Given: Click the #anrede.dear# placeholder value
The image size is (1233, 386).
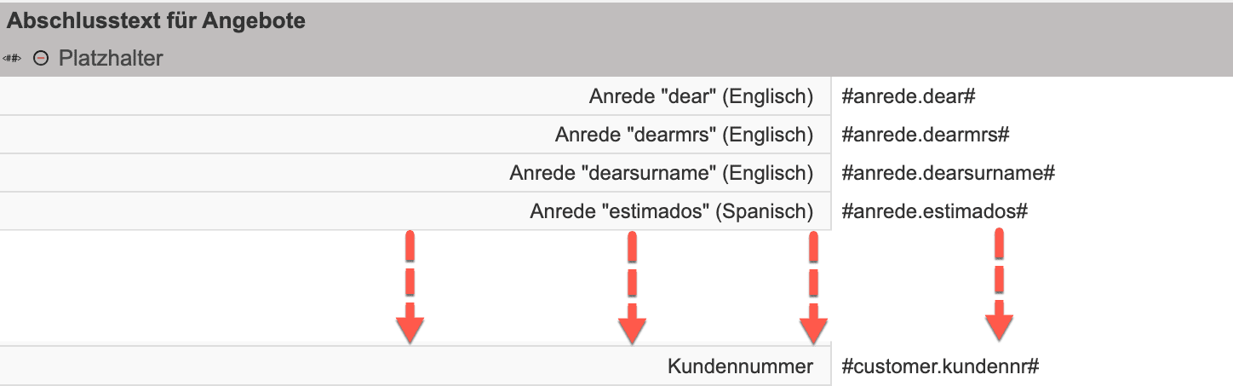Looking at the screenshot, I should 908,96.
